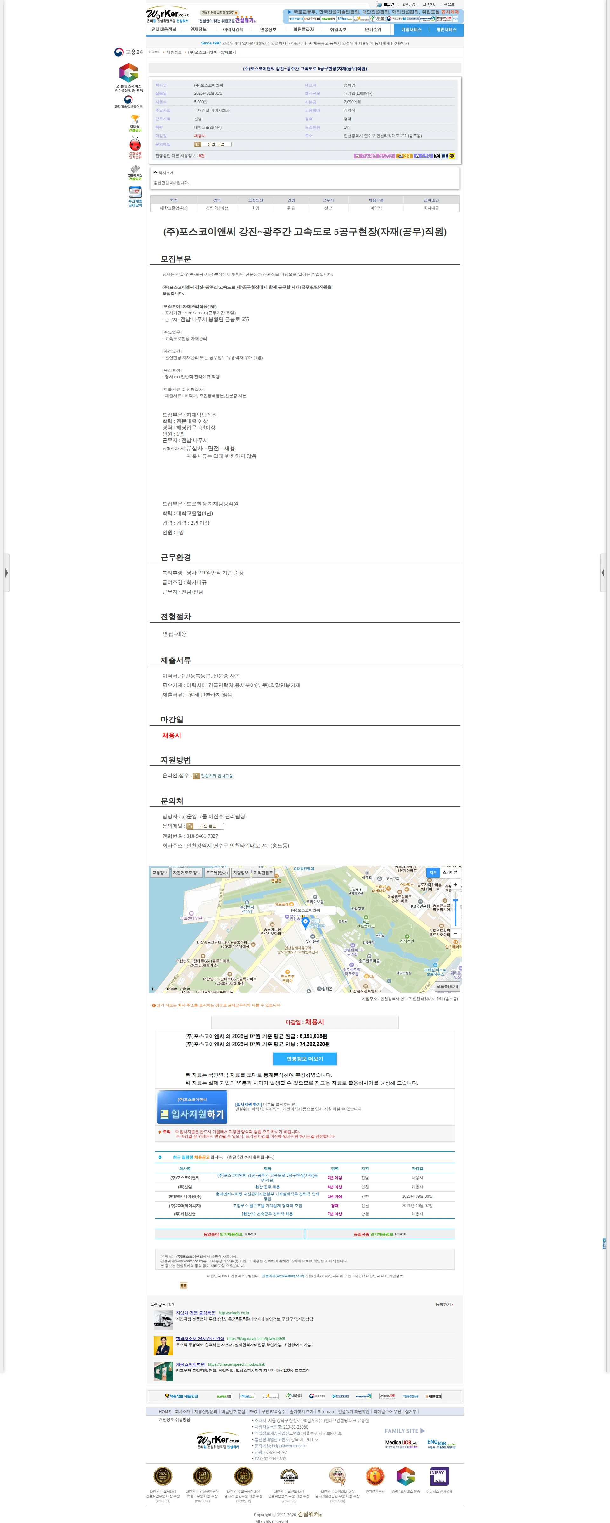
Task: Open the (주)JCG 도장부스 기계설계 listing
Action: pos(267,1206)
